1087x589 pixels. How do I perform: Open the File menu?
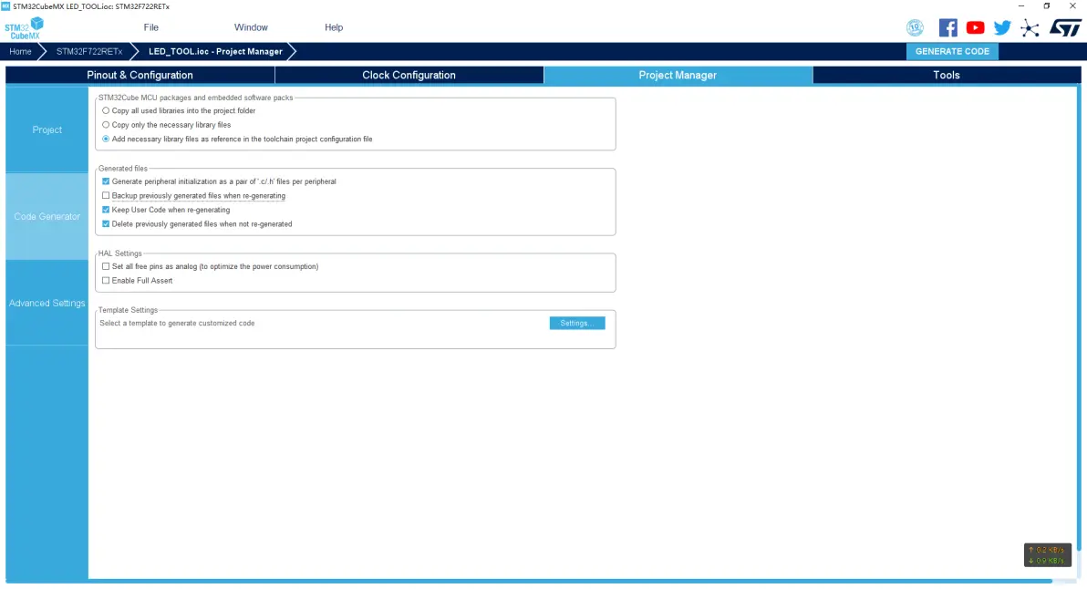coord(151,27)
